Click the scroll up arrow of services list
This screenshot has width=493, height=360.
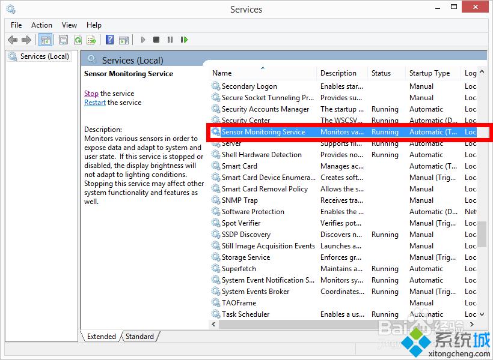(482, 72)
